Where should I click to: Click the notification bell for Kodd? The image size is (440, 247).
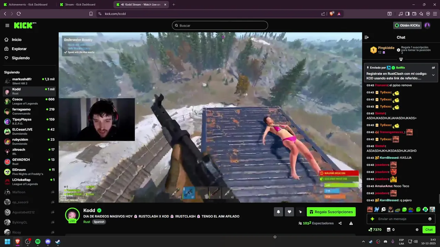tap(278, 212)
